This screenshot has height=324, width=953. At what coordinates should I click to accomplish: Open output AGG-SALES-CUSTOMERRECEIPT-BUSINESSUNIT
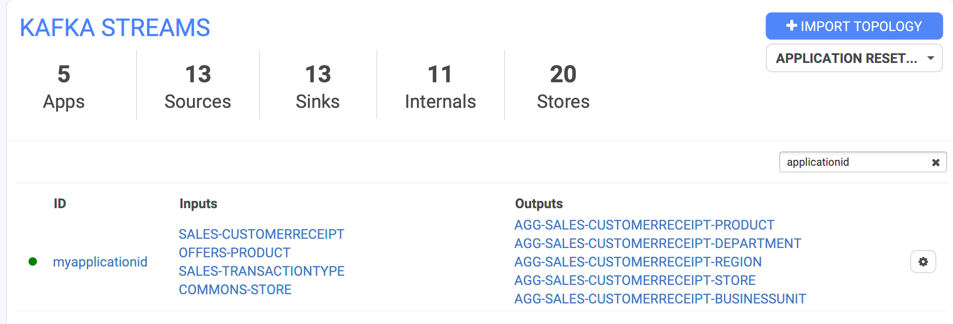[x=660, y=299]
